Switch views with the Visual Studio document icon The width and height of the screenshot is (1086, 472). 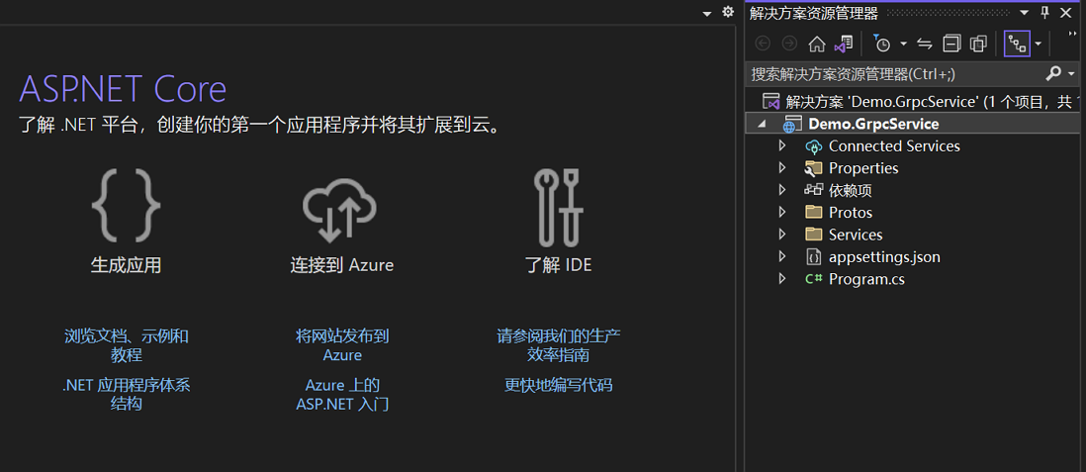click(843, 45)
